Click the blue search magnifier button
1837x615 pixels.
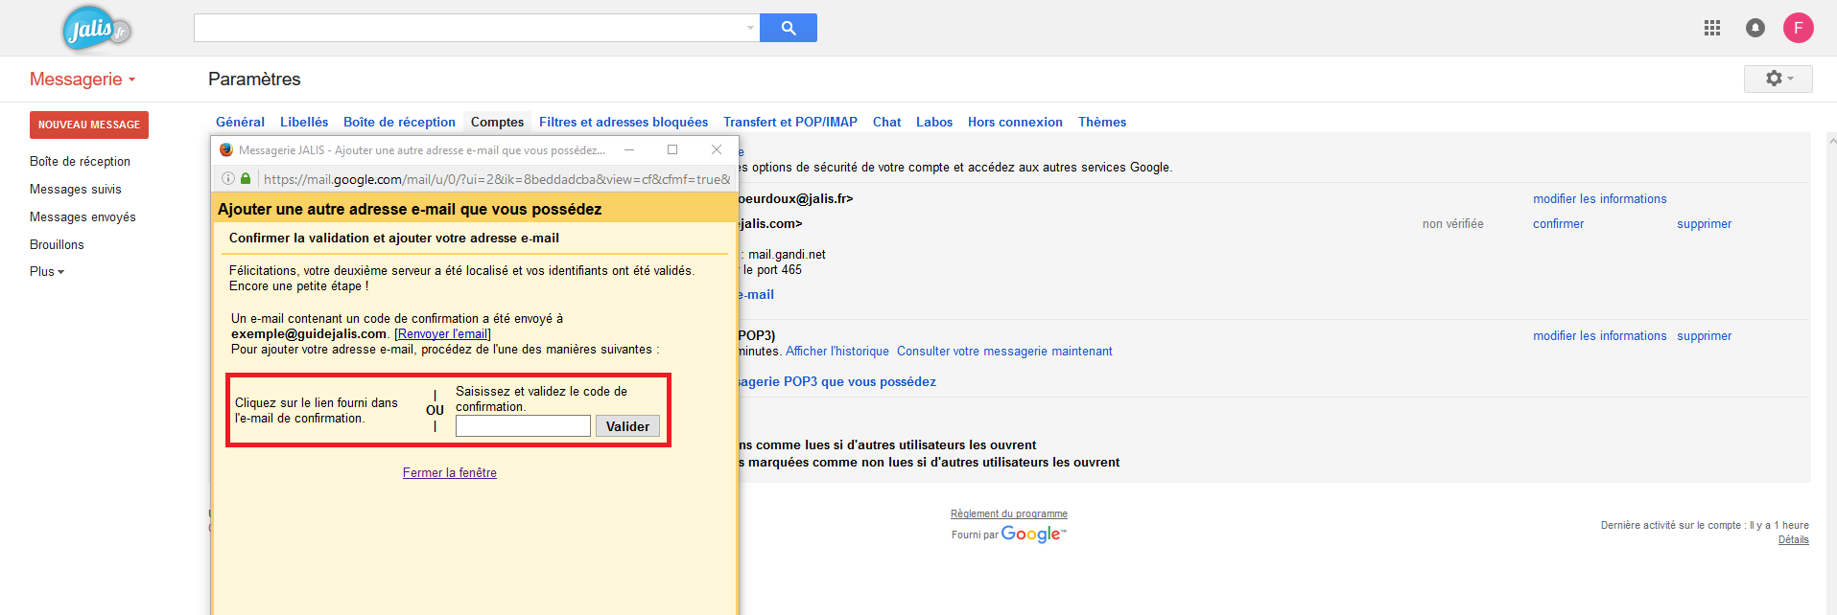788,28
